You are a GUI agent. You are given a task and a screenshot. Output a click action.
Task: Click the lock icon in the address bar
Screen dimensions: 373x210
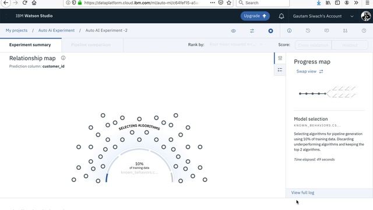(80, 2)
